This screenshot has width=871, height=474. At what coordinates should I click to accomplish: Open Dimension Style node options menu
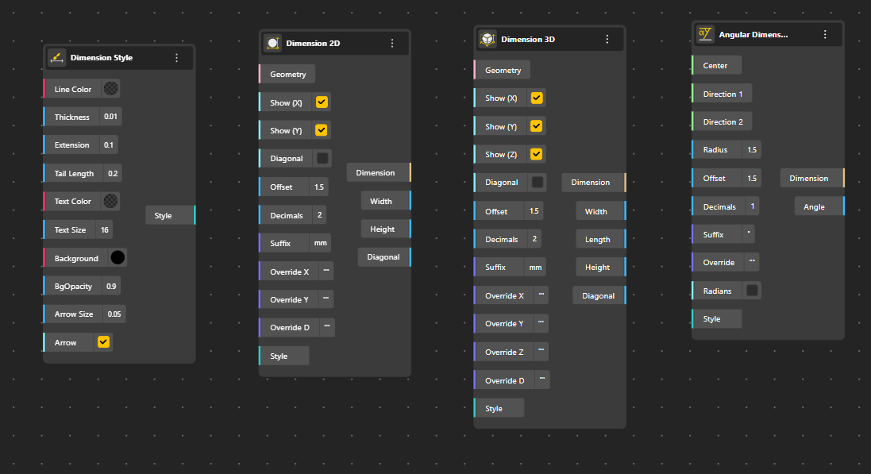[x=176, y=58]
